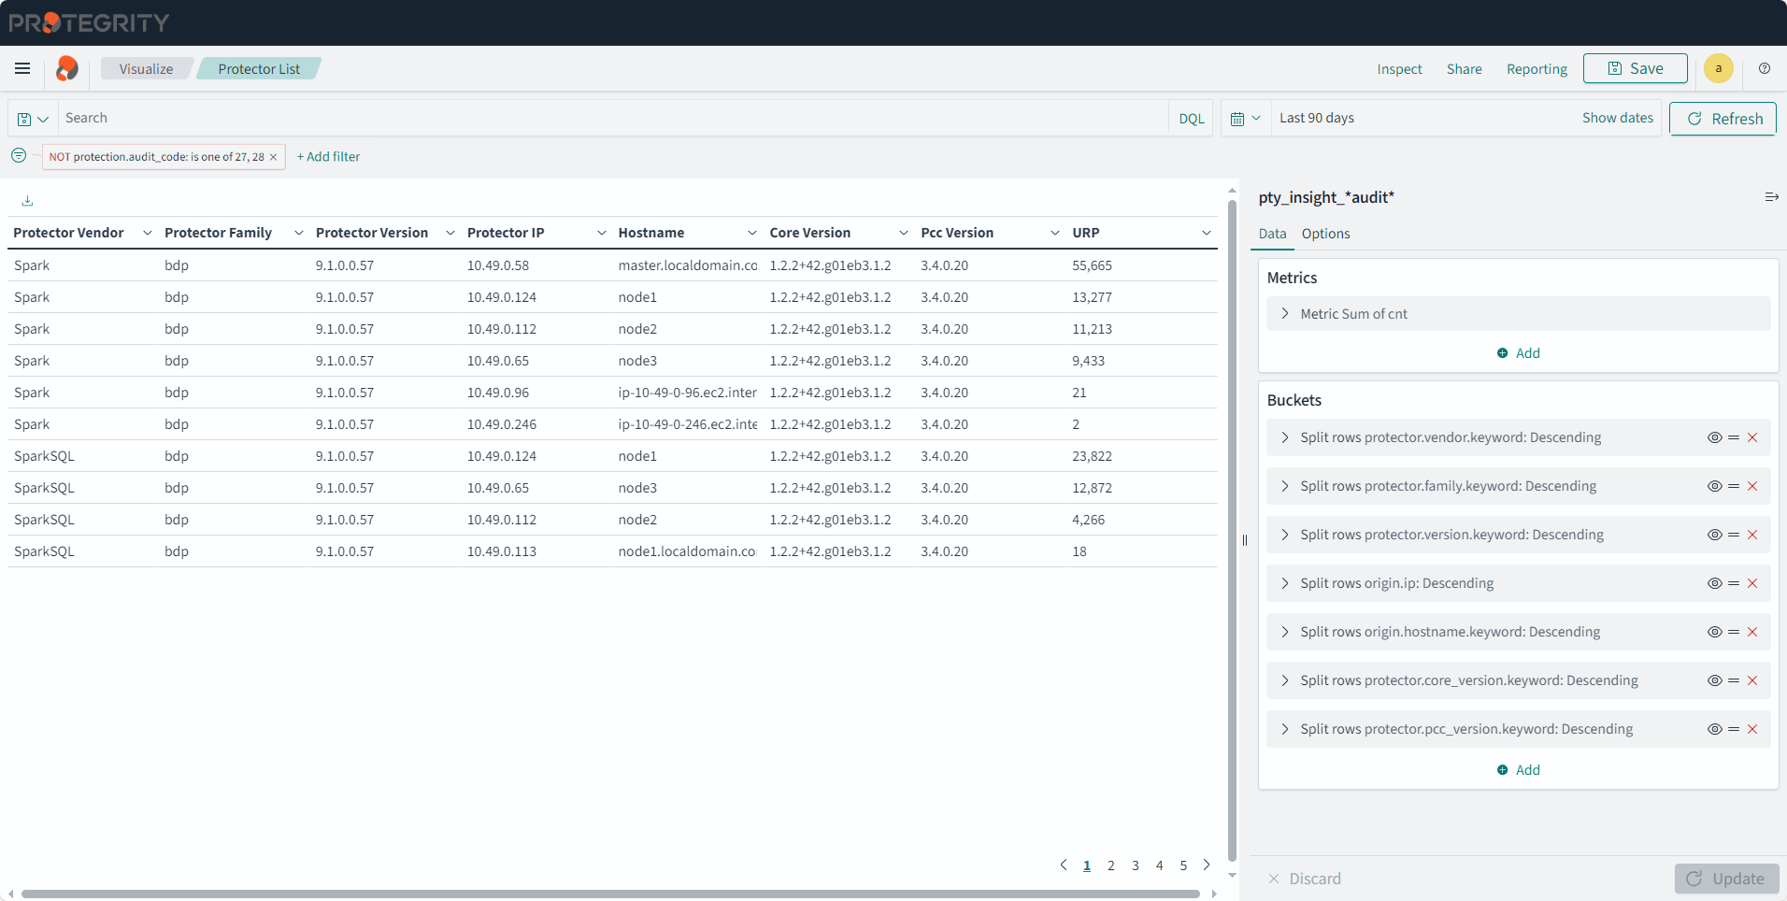Open the hamburger navigation menu

[22, 68]
